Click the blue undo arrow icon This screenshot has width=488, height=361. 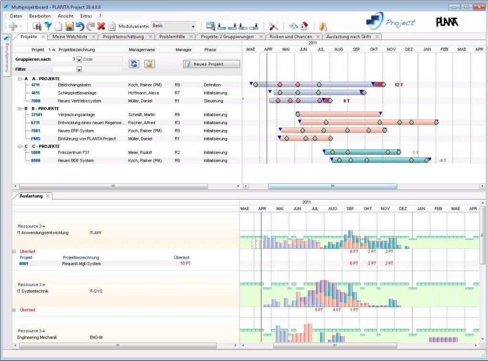click(80, 27)
